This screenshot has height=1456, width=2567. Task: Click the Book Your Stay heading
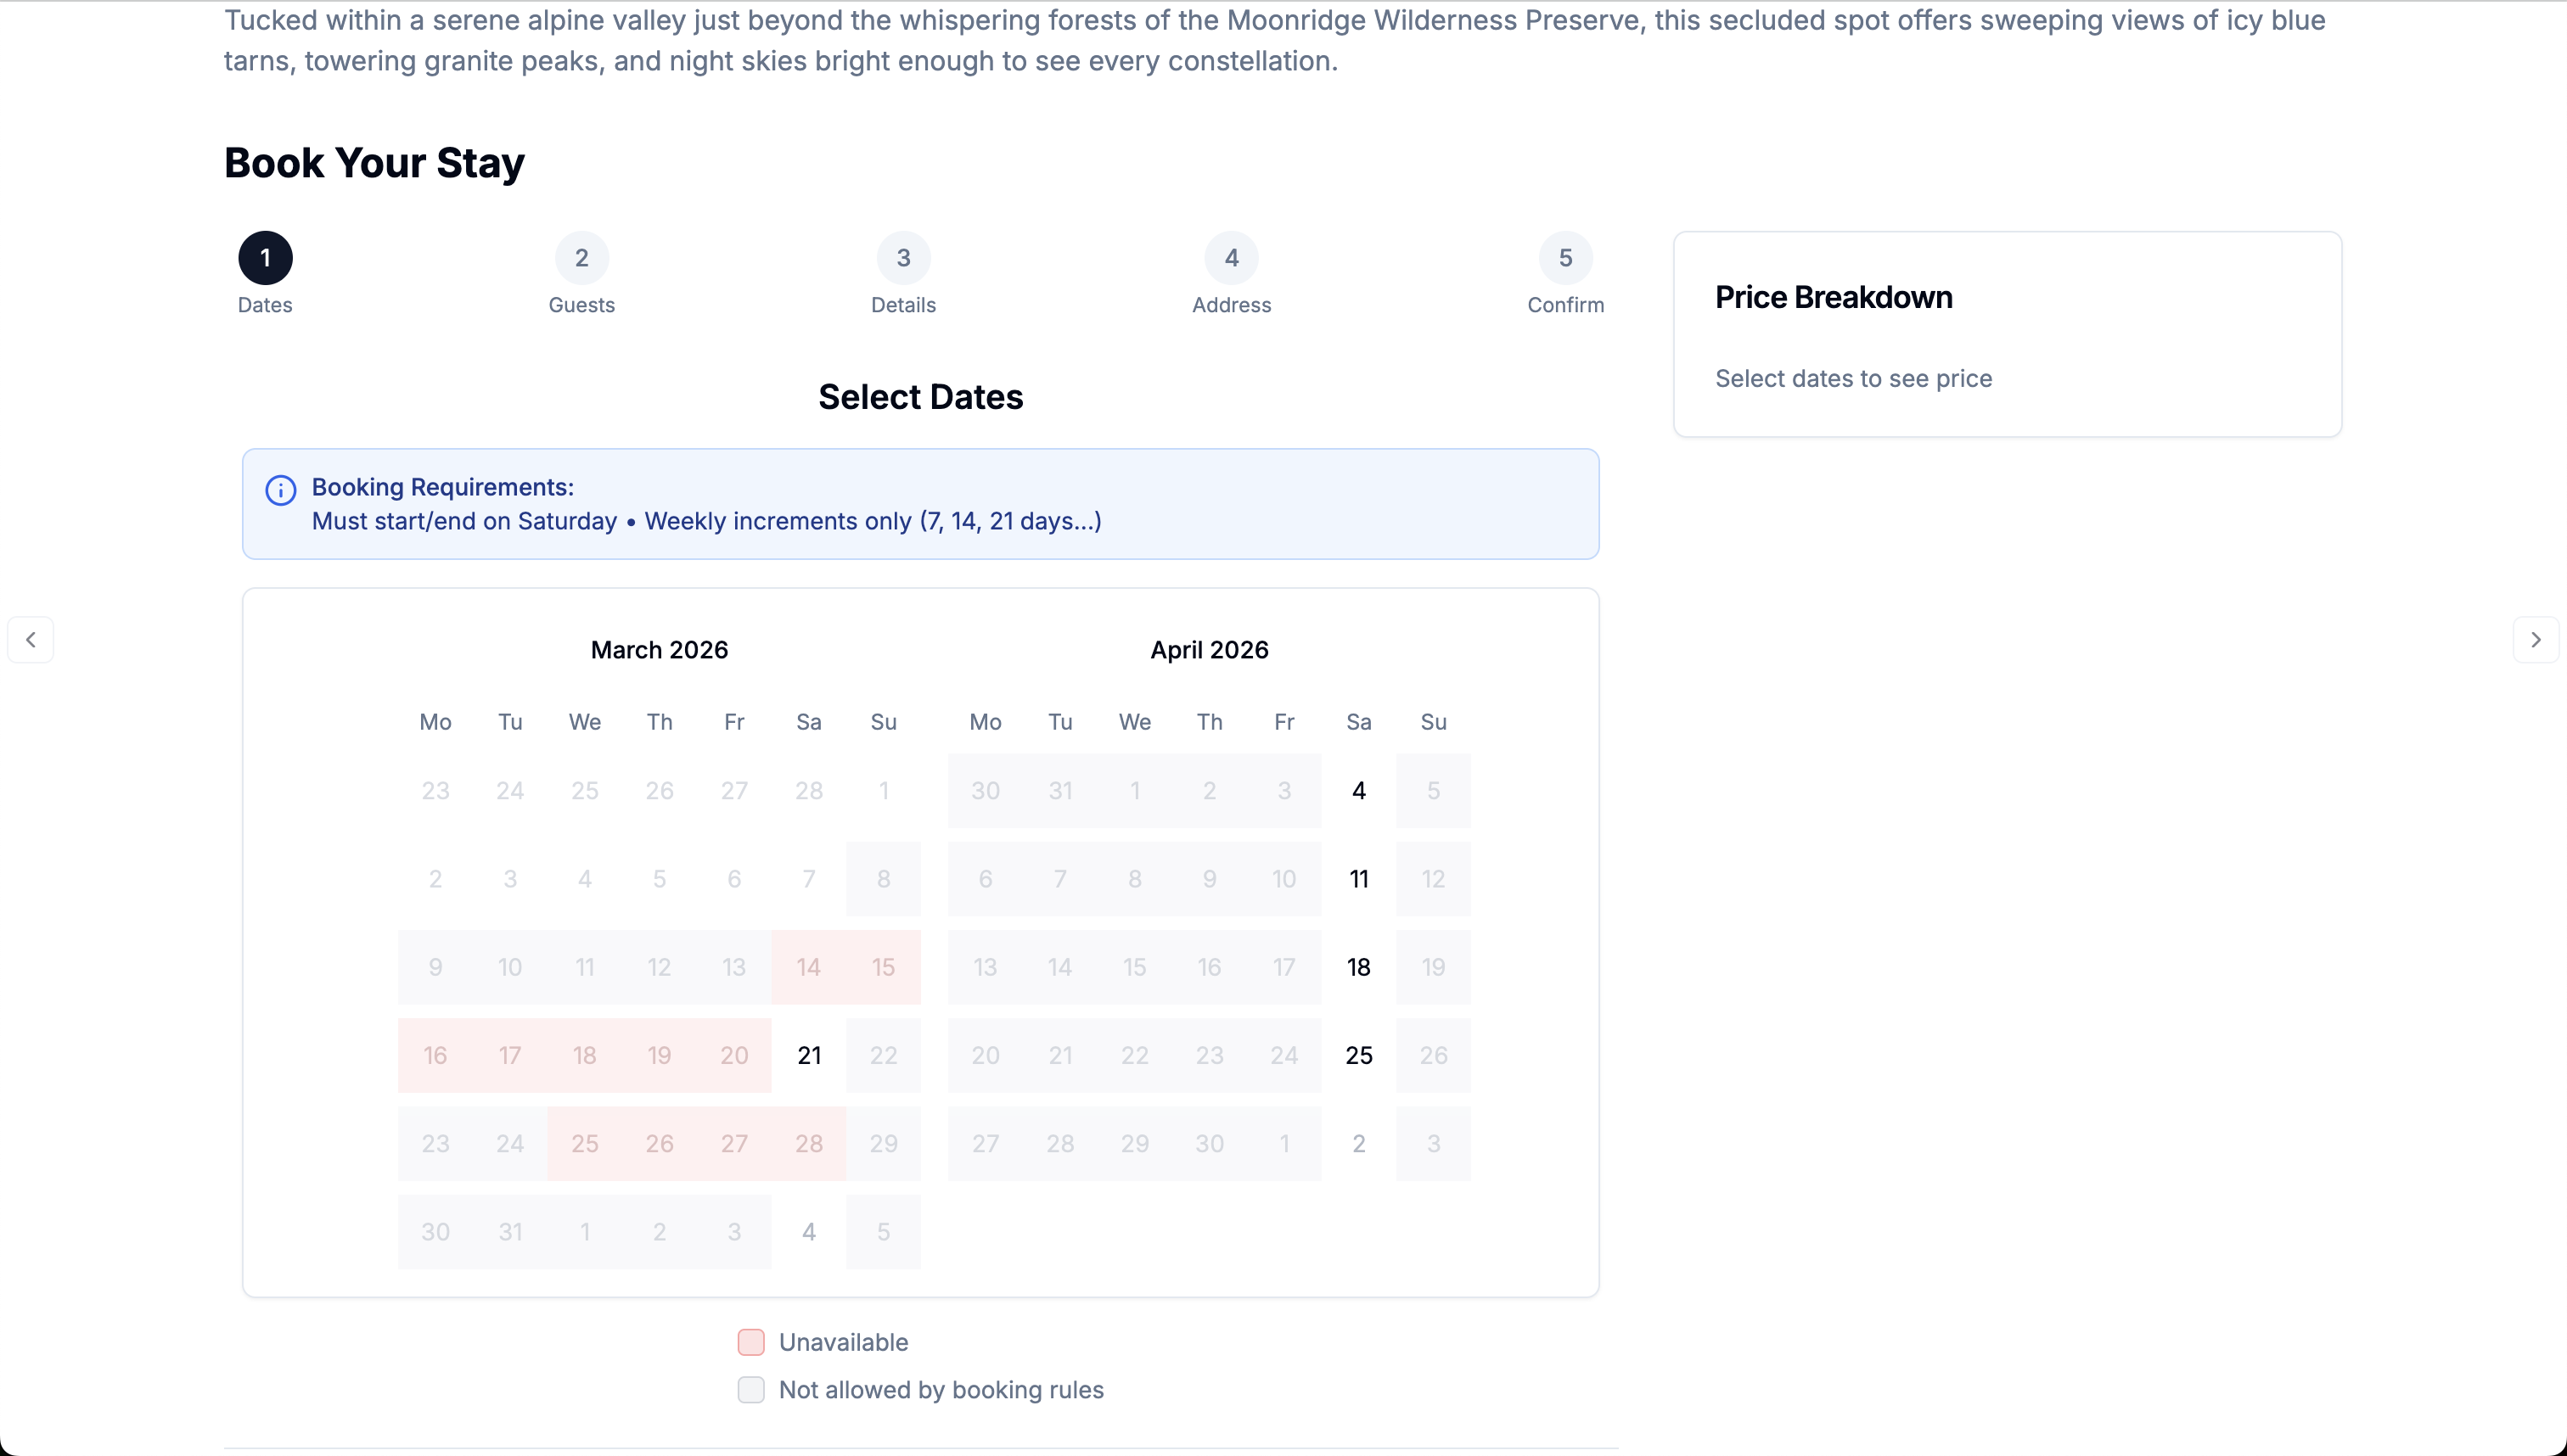[374, 163]
